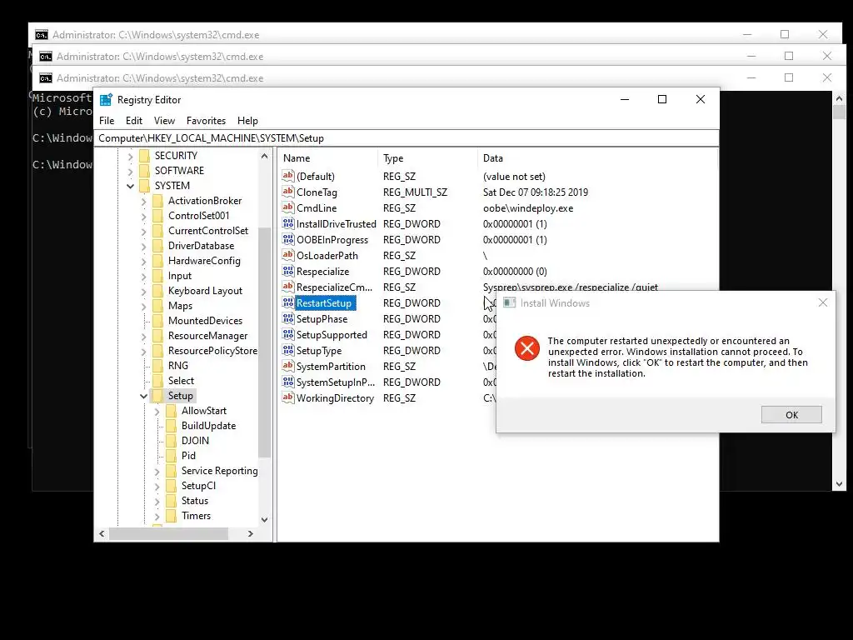Click cmd window scroll down arrow

(839, 484)
